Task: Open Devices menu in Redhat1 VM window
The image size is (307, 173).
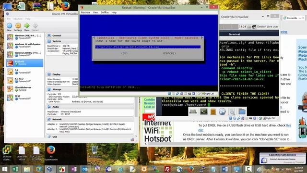Action: 105,12
